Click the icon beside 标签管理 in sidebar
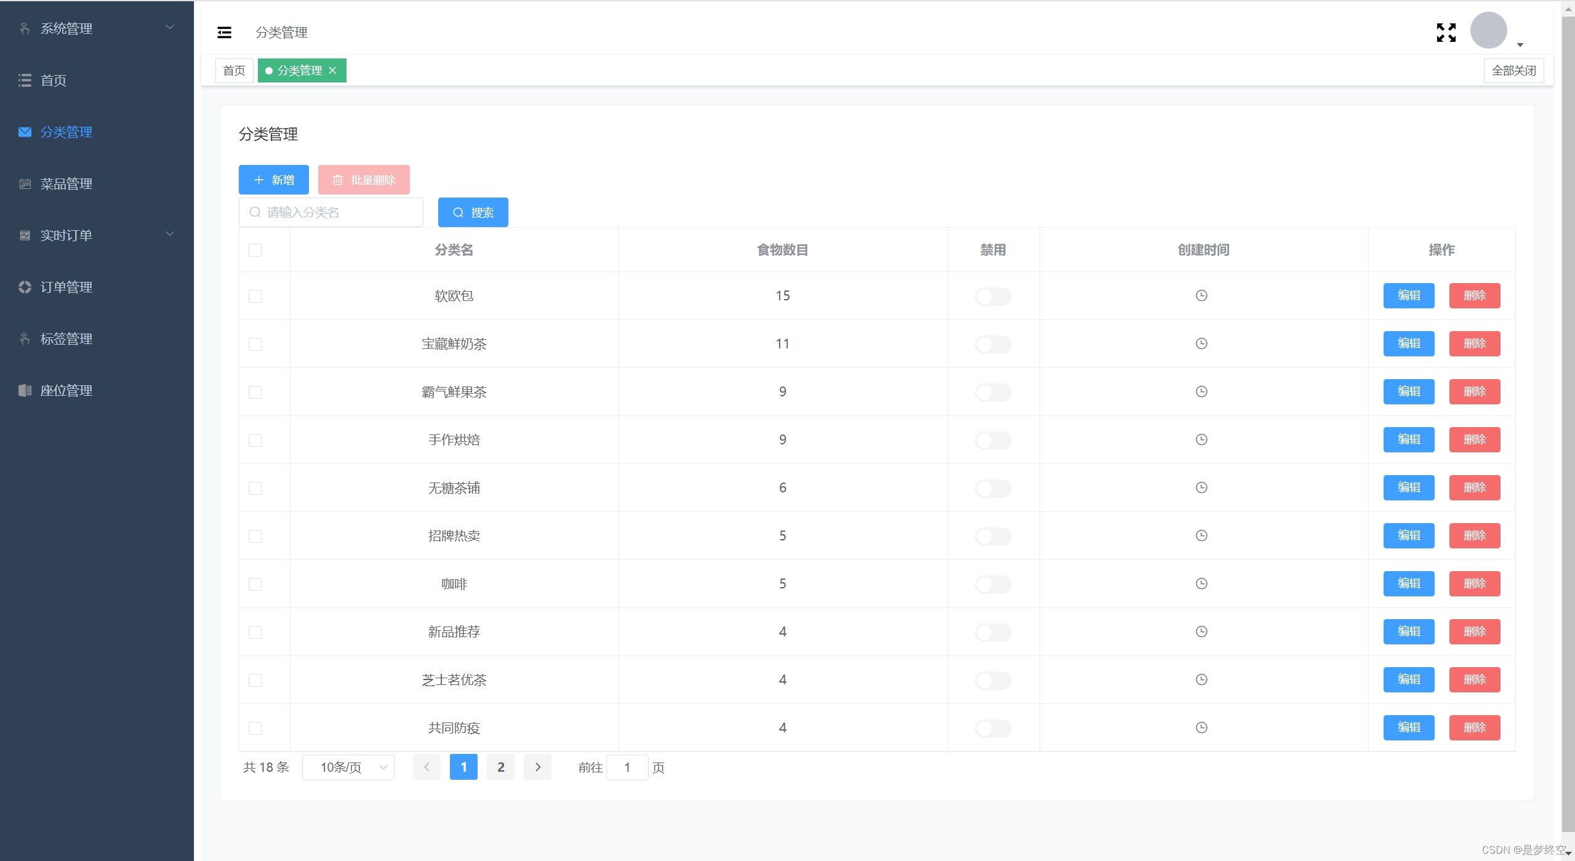 (x=25, y=338)
